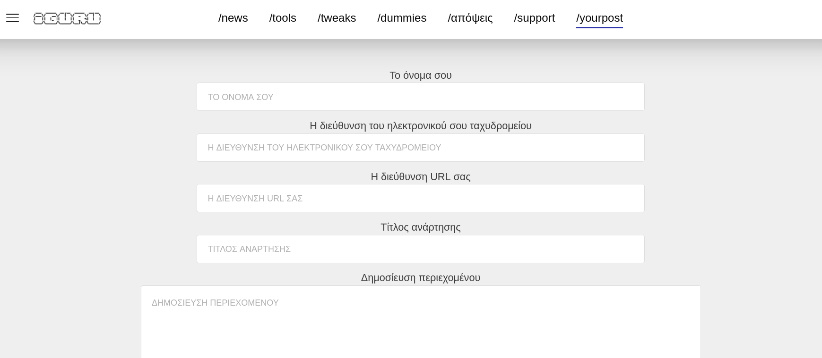
Task: Click the label 'Το όνομα σου'
Action: click(x=420, y=75)
